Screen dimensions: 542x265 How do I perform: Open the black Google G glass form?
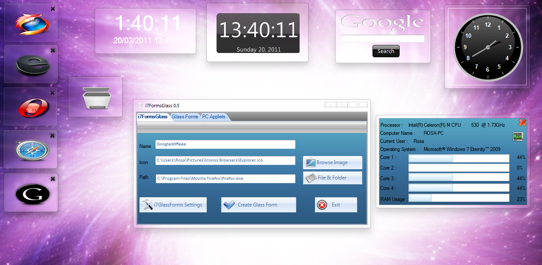point(33,194)
